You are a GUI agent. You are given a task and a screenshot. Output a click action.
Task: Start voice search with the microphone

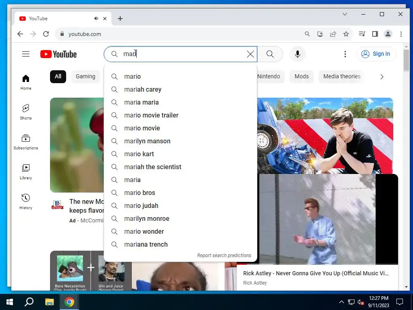click(297, 54)
